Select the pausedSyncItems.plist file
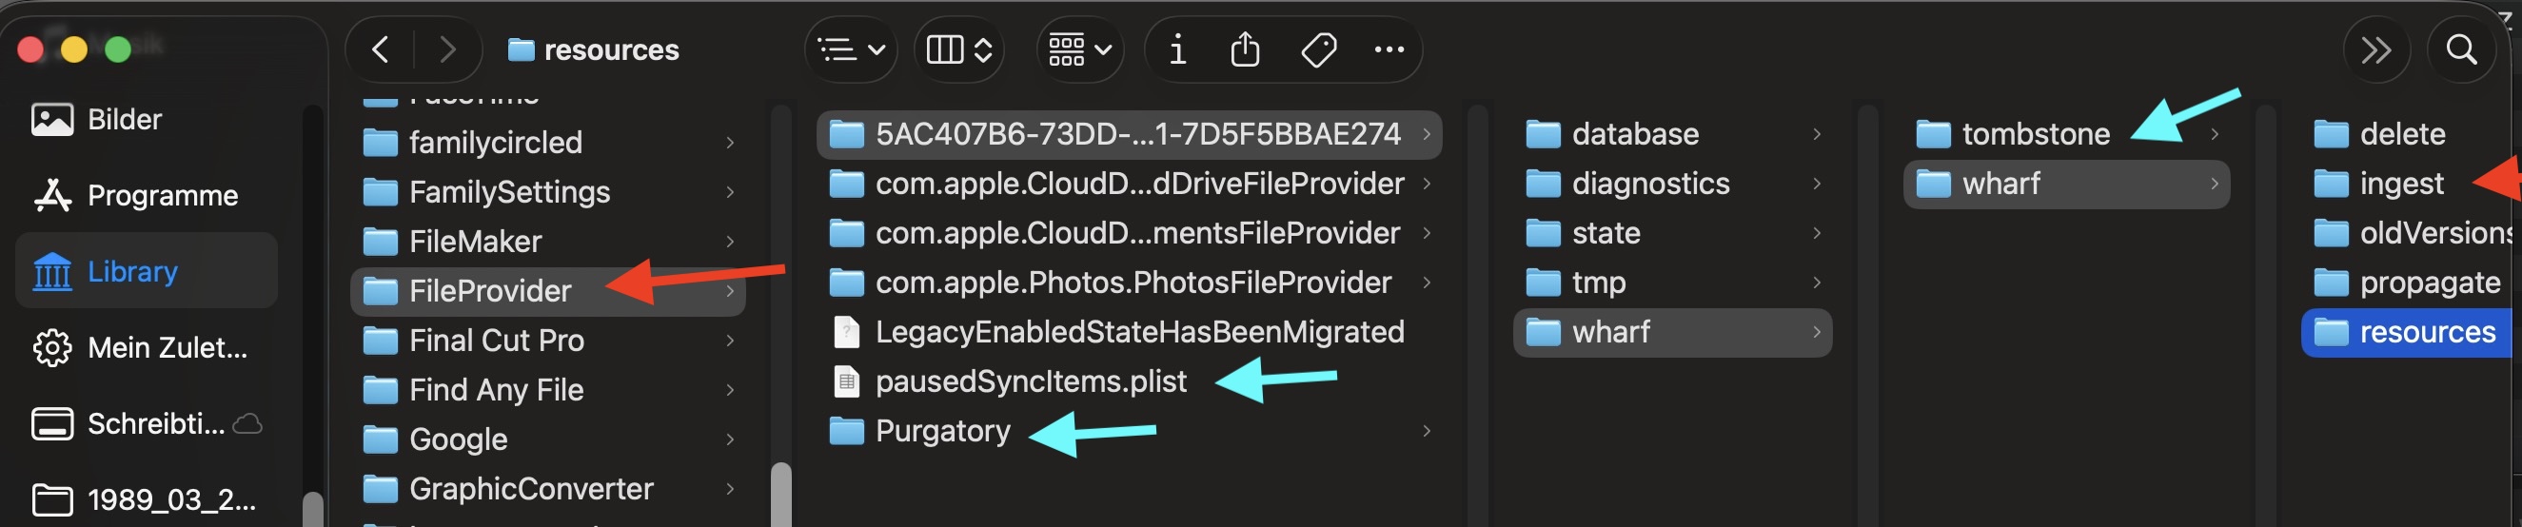 [1030, 381]
